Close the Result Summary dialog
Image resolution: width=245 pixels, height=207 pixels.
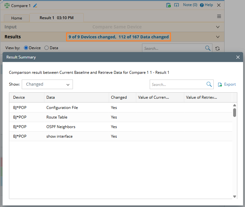click(238, 57)
